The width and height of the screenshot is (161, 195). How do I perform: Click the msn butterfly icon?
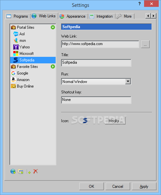pos(16,41)
